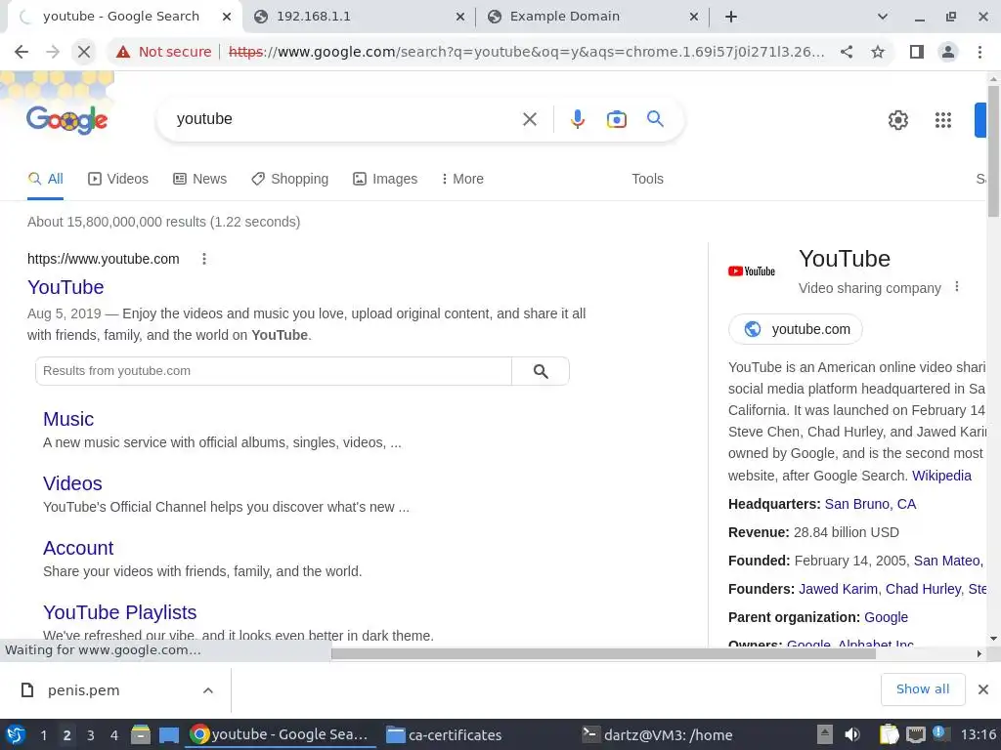Screen dimensions: 1001x750
Task: Open San Mateo founded location link
Action: click(946, 562)
